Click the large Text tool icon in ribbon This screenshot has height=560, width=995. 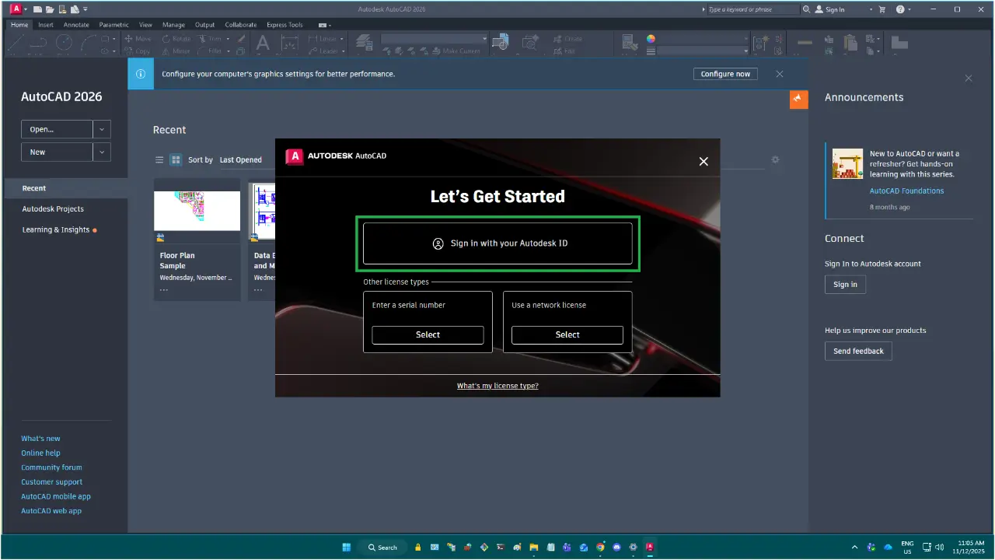[x=263, y=43]
